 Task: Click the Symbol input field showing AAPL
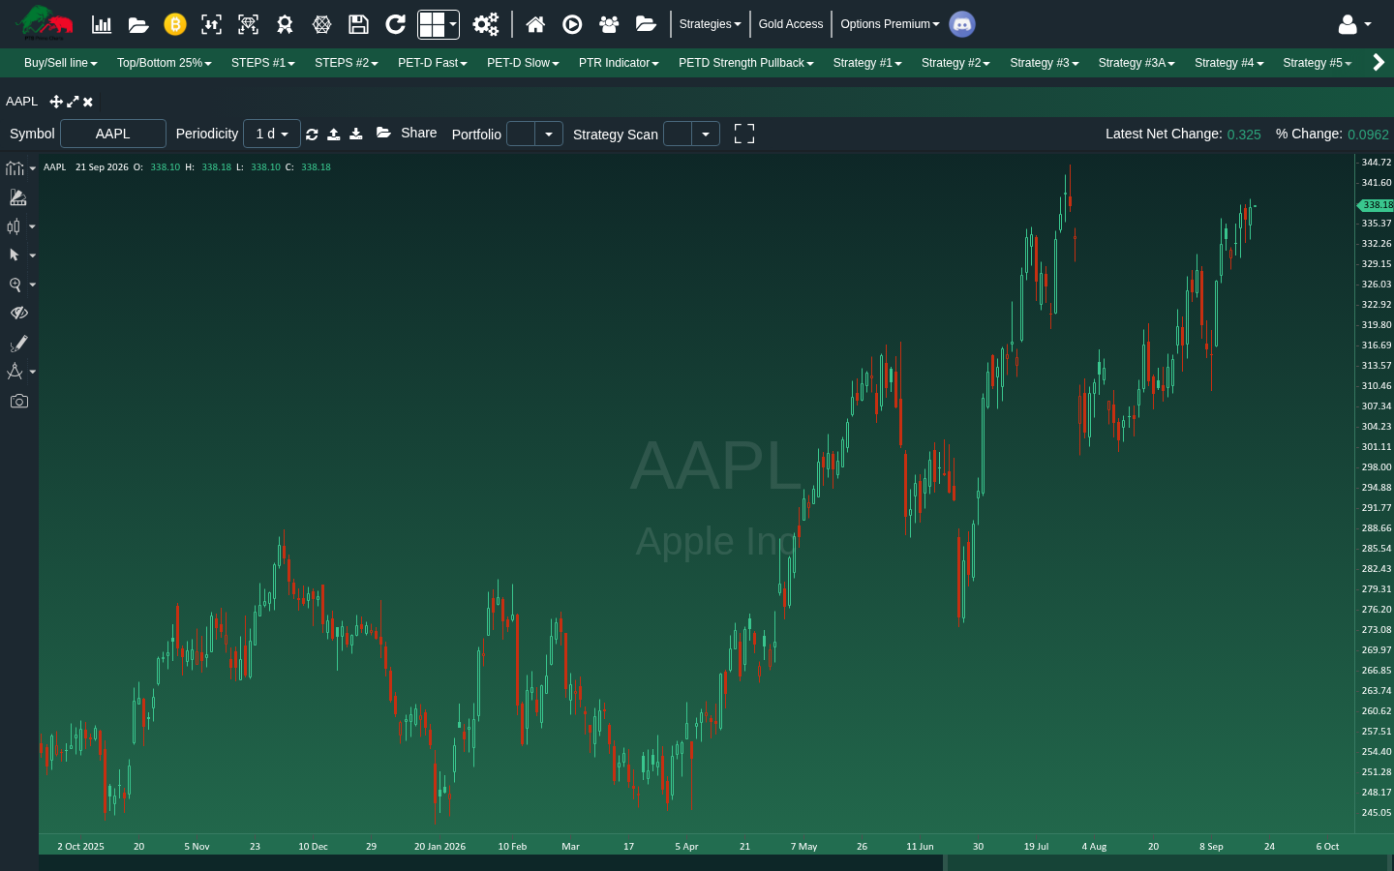[113, 134]
